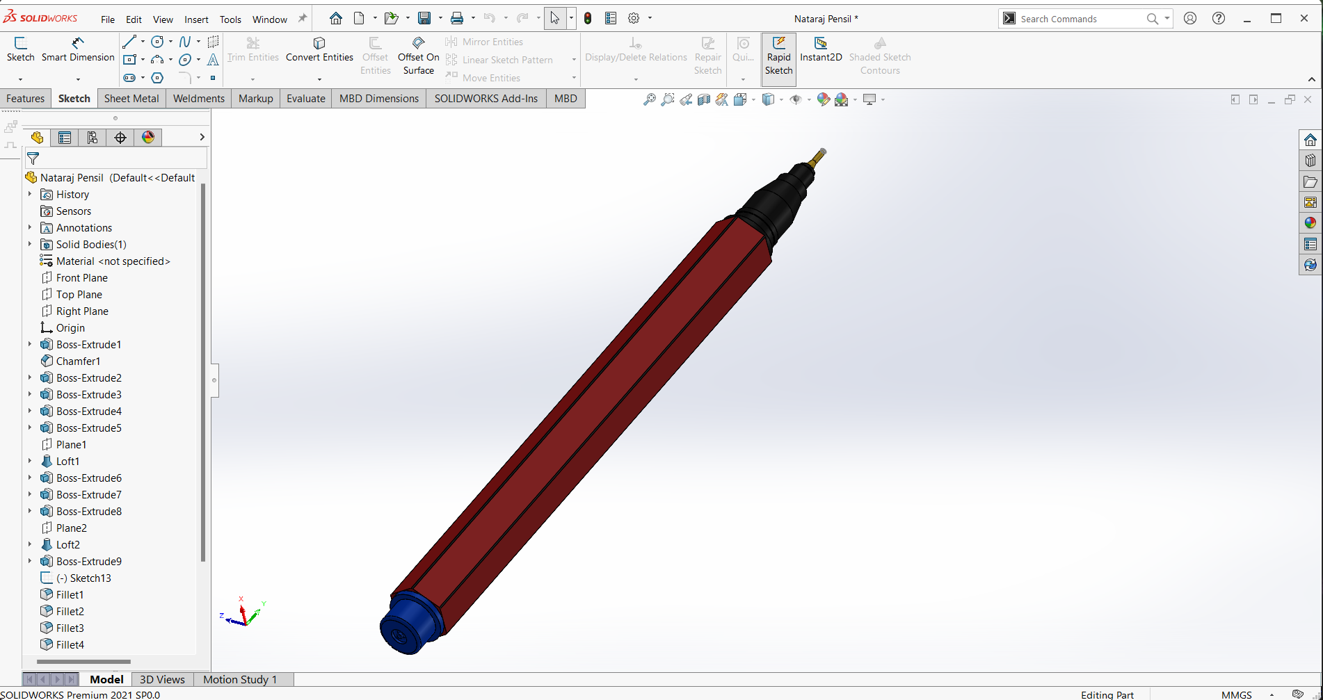Switch to the Evaluate tab
The image size is (1323, 700).
point(306,99)
